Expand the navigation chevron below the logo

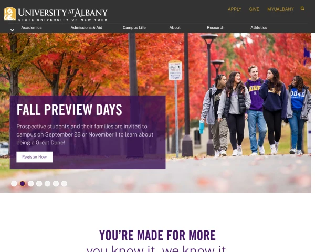(x=12, y=30)
